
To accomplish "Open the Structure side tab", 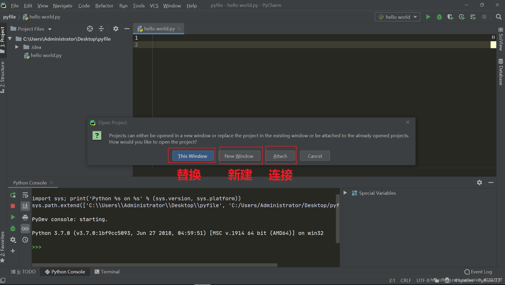I will coord(3,77).
